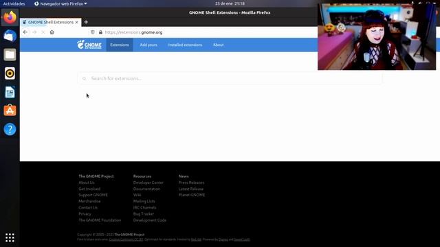The height and width of the screenshot is (247, 440).
Task: Open the Creative Commons CC-BY link
Action: tap(126, 239)
